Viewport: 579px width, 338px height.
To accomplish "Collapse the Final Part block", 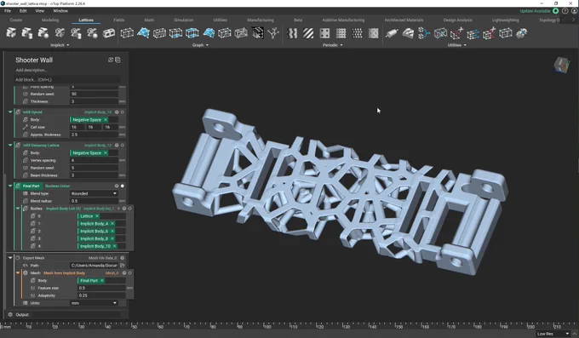I will click(10, 186).
